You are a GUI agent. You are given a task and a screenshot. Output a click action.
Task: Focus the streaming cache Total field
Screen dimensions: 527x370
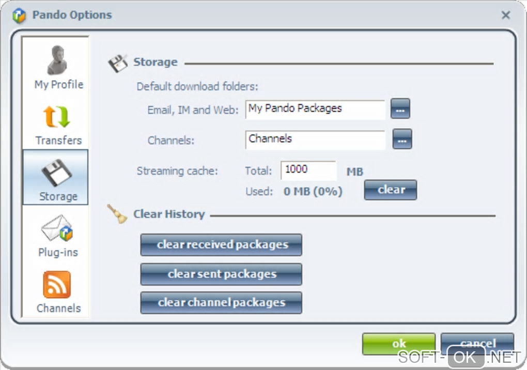click(x=308, y=170)
